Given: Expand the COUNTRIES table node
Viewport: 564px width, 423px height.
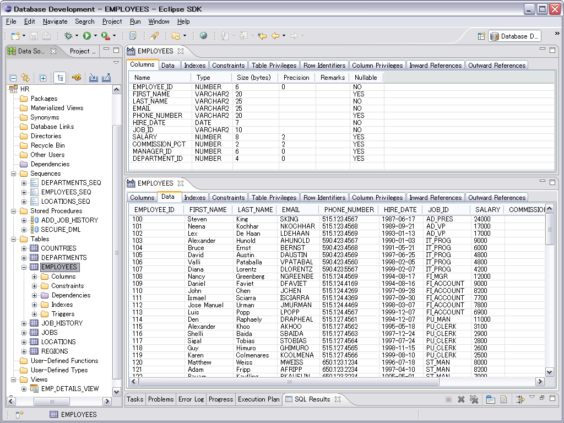Looking at the screenshot, I should coord(24,248).
